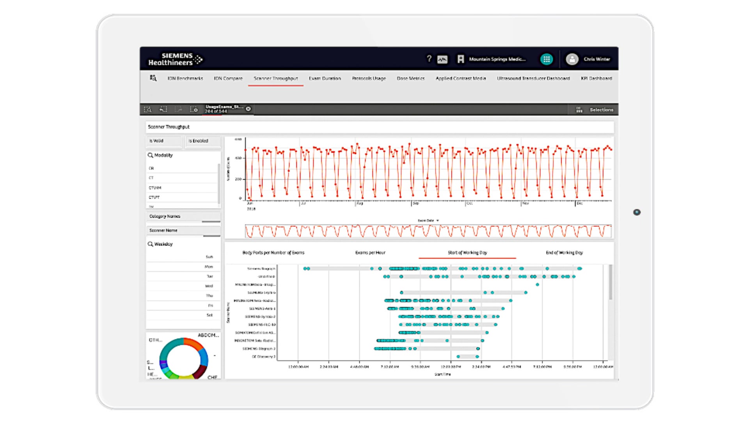Screen dimensions: 749x421
Task: Open the teal app grid launcher
Action: [x=547, y=59]
